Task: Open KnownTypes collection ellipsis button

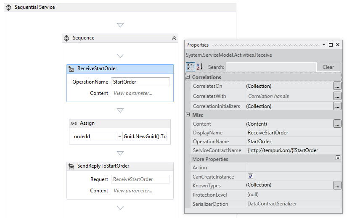Action: tap(337, 185)
